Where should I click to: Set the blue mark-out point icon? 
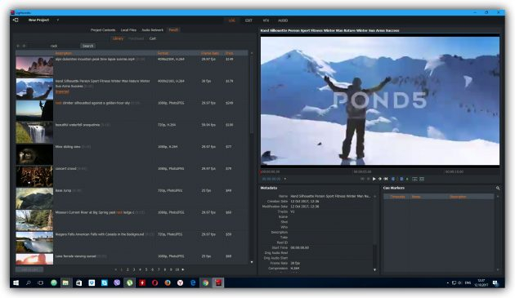pyautogui.click(x=401, y=179)
